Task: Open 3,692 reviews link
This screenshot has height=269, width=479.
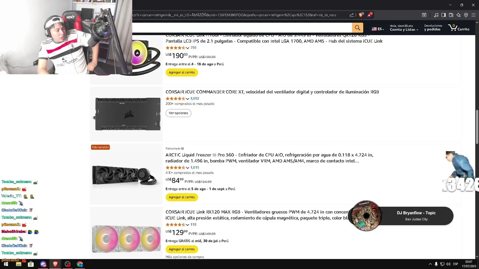Action: point(195,99)
